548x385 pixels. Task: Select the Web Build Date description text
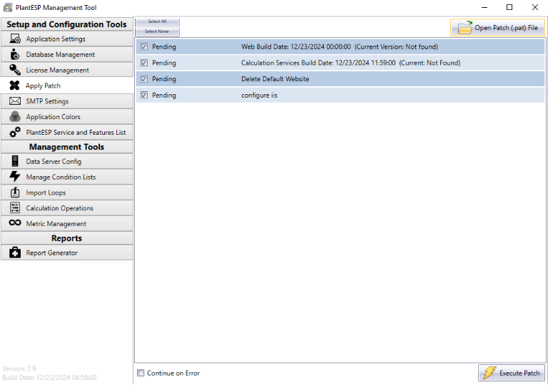pyautogui.click(x=340, y=46)
